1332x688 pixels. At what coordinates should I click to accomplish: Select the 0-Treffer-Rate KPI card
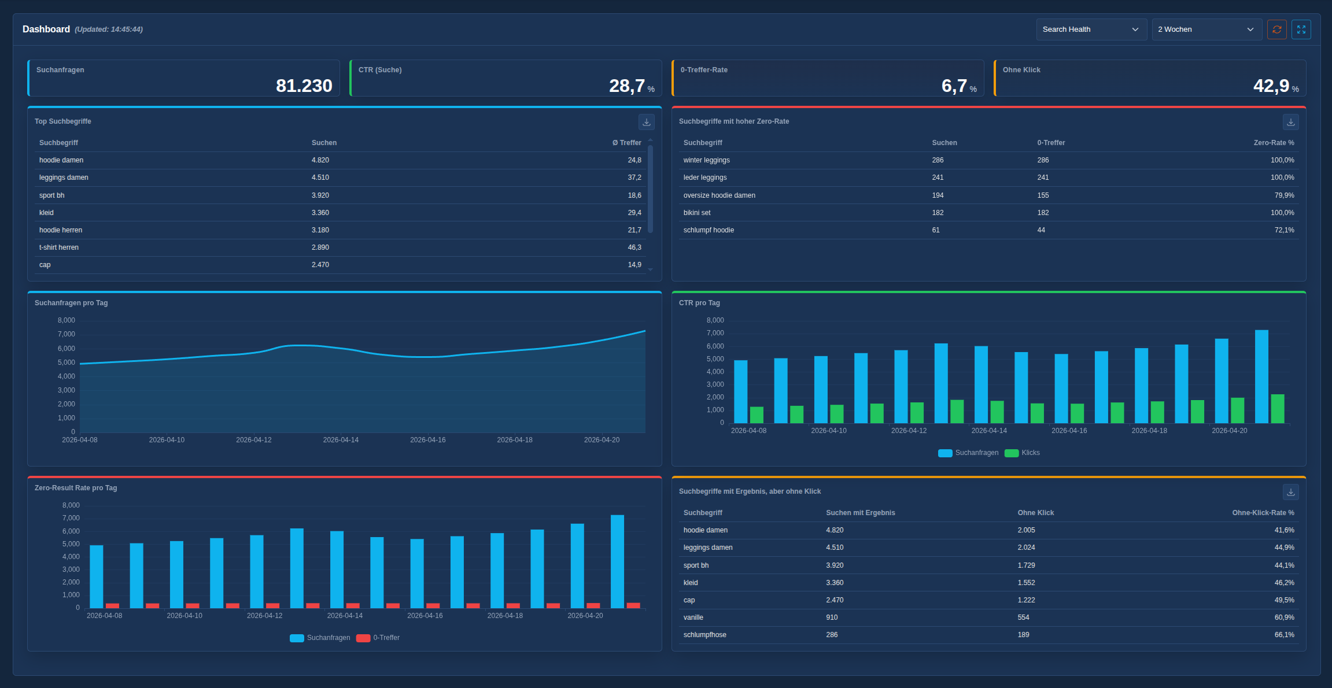(x=828, y=78)
